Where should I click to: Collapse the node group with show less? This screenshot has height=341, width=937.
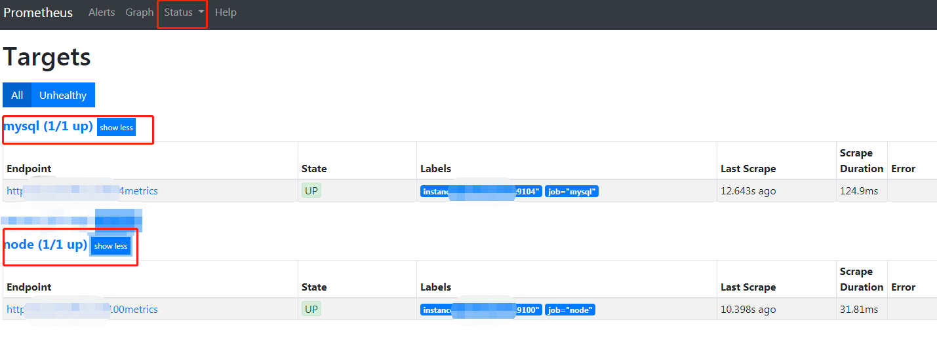111,246
